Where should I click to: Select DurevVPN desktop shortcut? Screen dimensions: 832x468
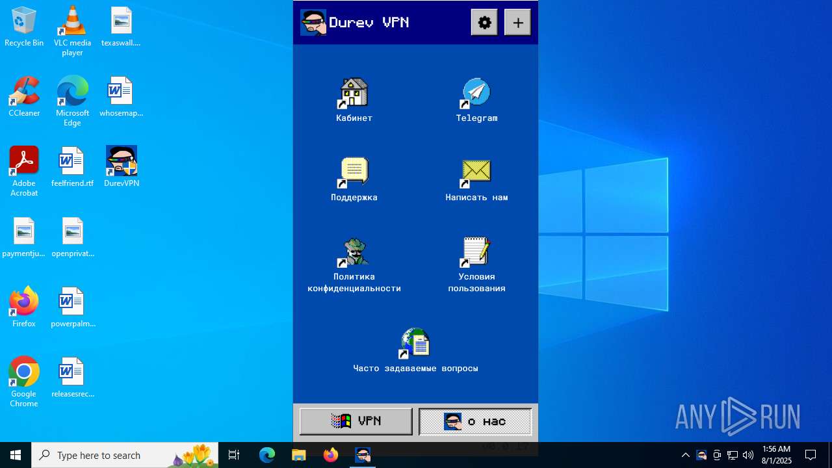122,167
